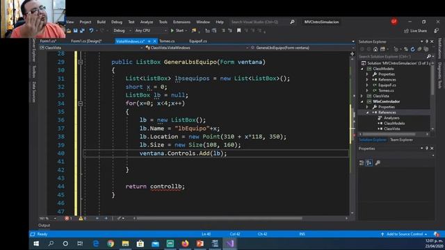Click the Solution Explorer horizontal scrollbar
Screen dimensions: 445x250
[389, 134]
